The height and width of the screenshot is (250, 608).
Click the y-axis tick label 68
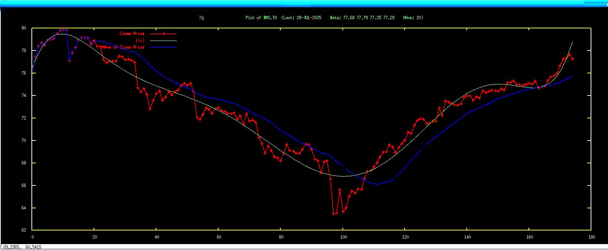click(24, 163)
